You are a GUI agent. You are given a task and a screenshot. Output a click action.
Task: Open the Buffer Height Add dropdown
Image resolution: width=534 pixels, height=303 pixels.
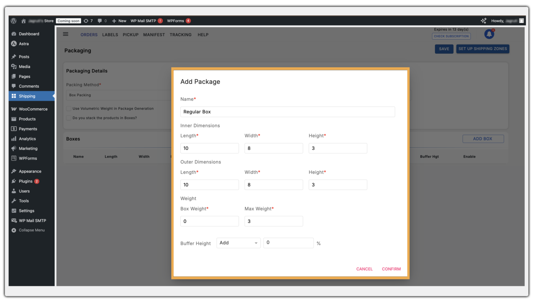(238, 243)
